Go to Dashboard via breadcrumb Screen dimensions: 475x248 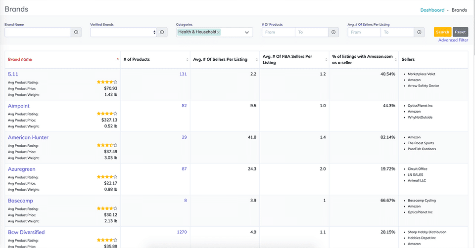click(x=432, y=10)
